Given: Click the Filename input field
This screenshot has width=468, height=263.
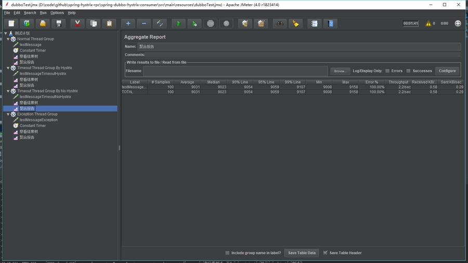Looking at the screenshot, I should [x=235, y=71].
